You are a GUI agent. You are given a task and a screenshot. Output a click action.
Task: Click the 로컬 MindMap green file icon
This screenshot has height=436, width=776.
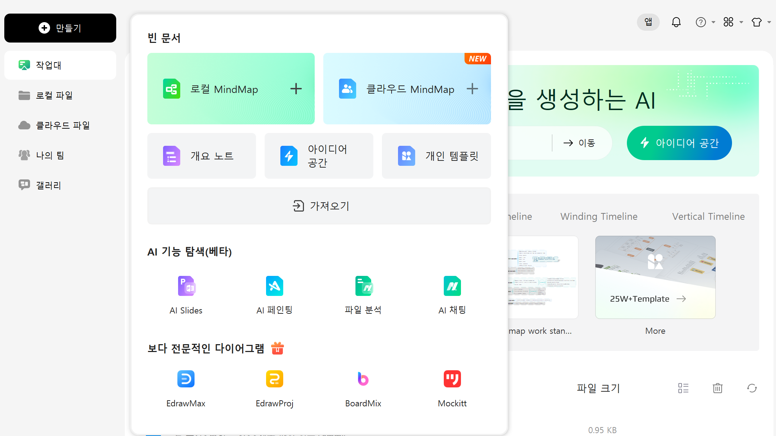point(172,89)
